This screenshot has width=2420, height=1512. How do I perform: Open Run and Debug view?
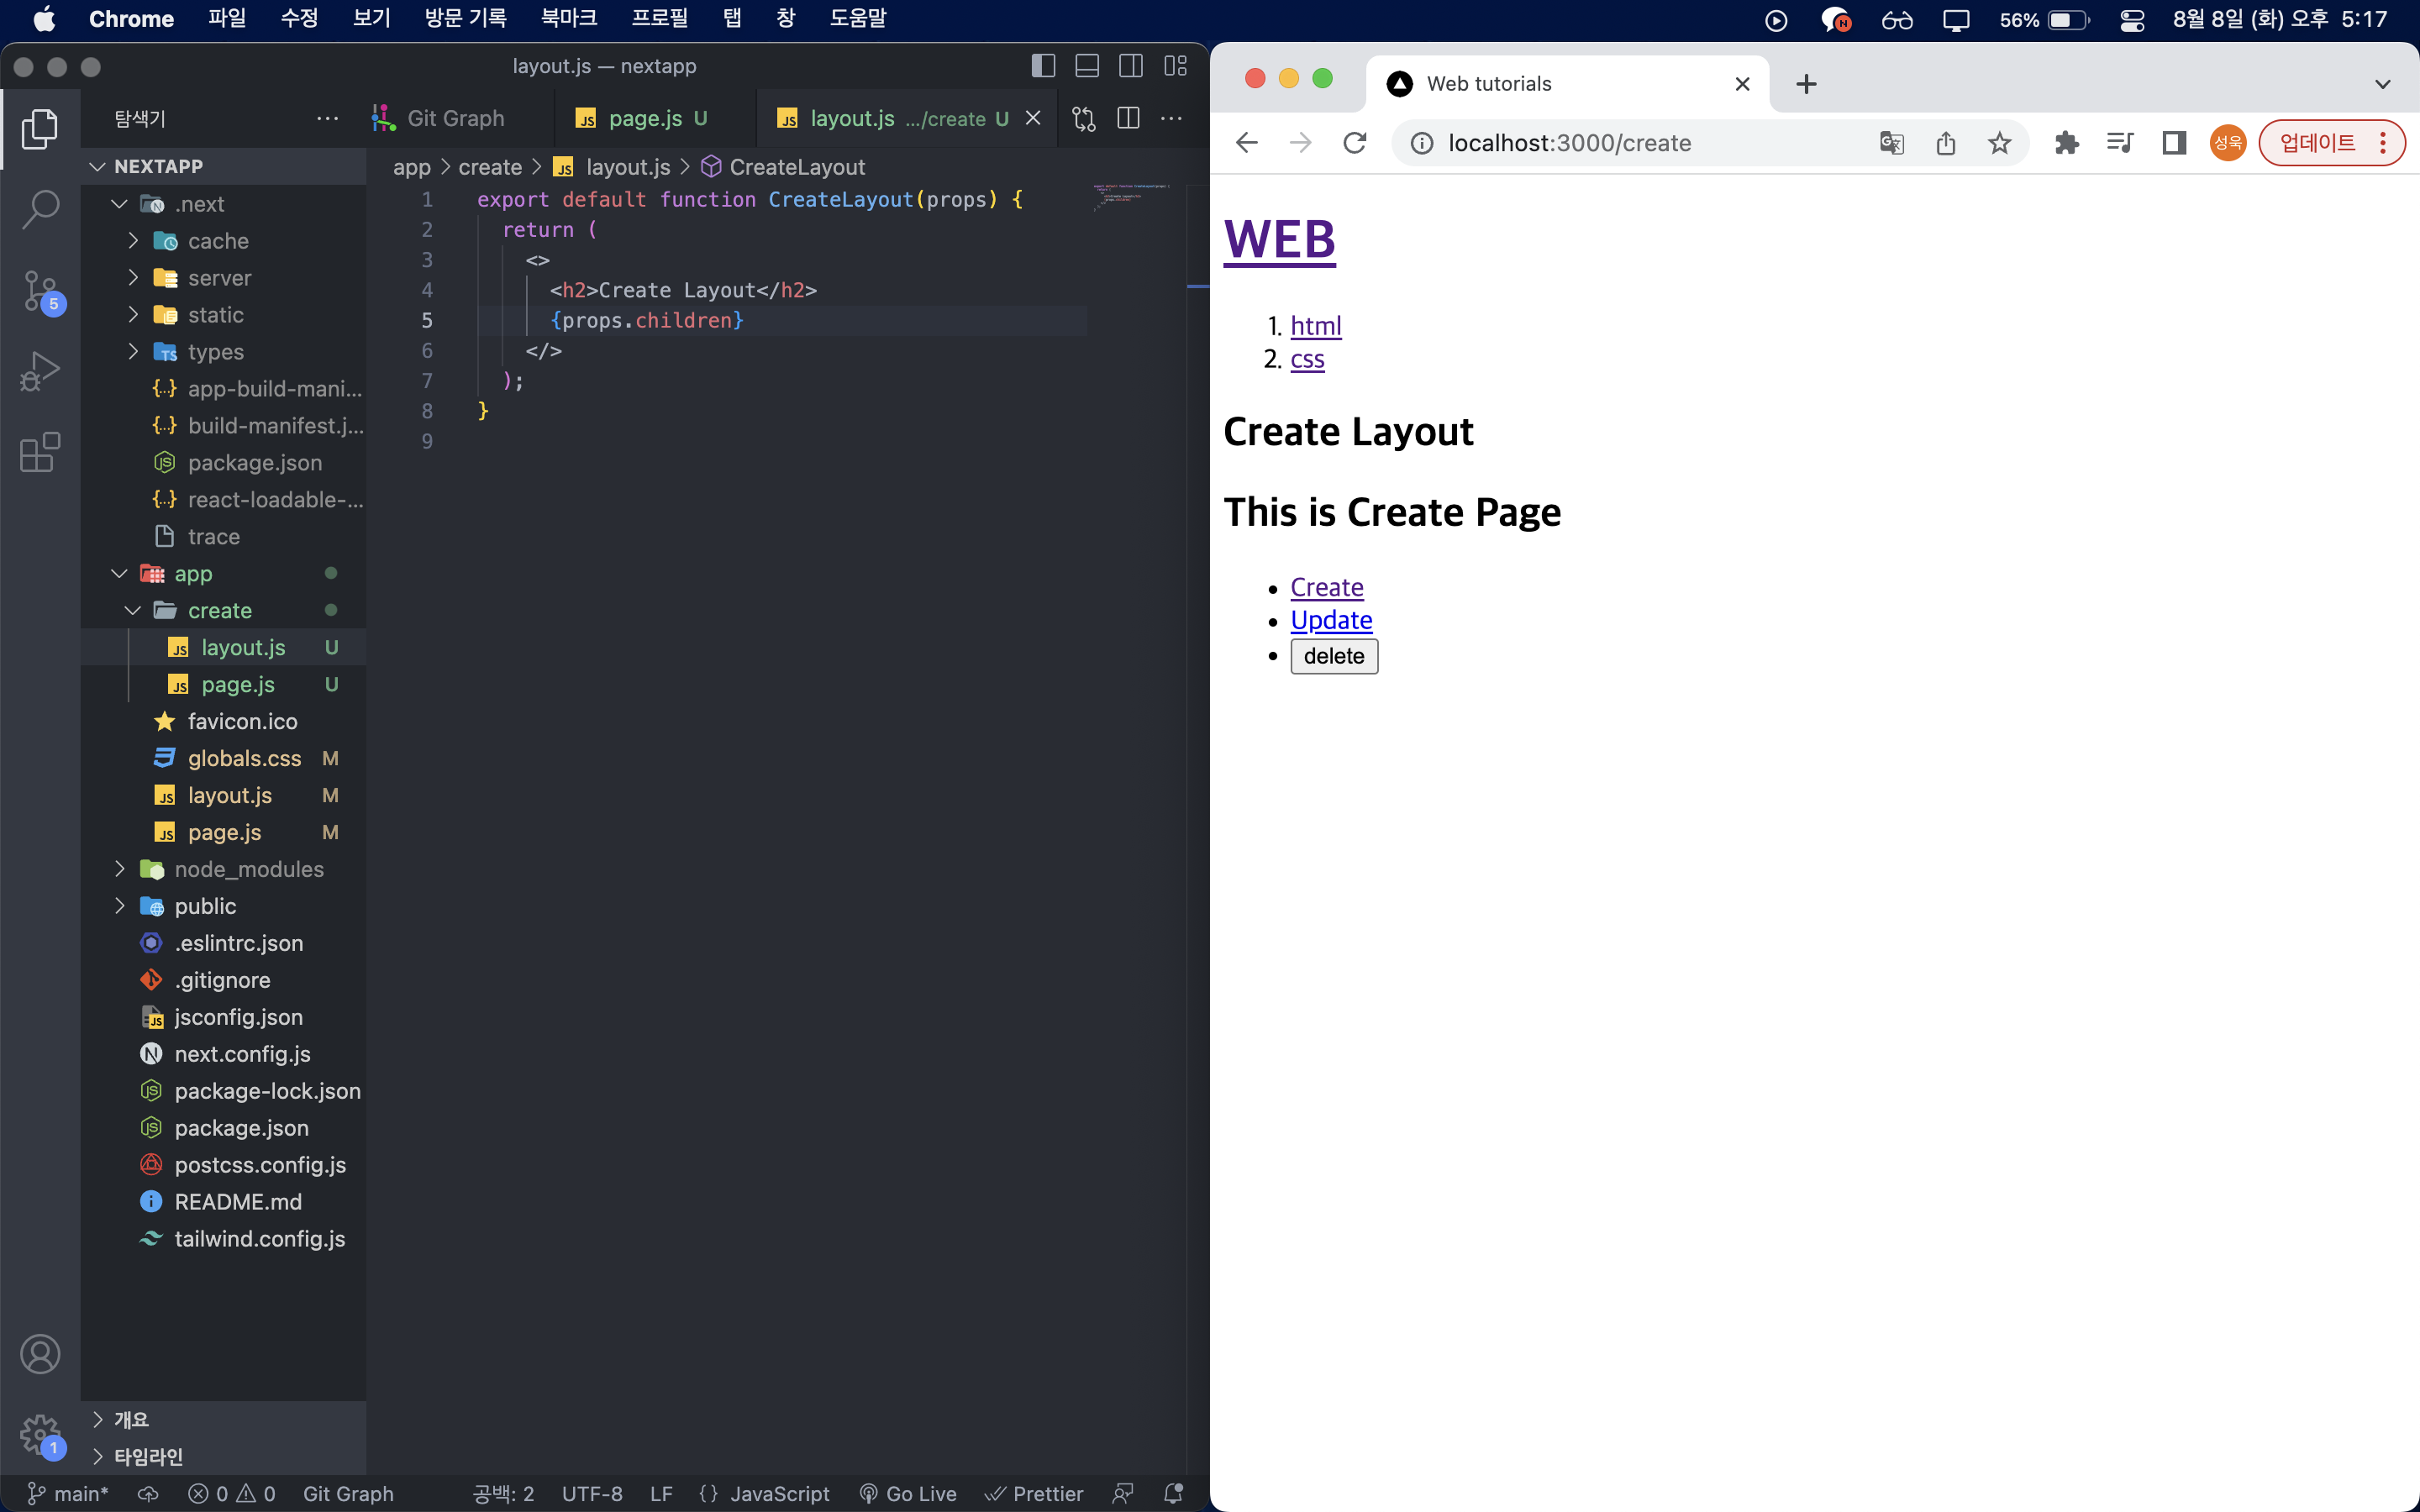tap(40, 371)
